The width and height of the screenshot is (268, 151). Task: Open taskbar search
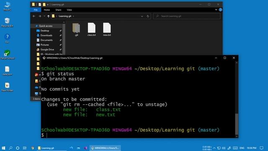(10, 148)
